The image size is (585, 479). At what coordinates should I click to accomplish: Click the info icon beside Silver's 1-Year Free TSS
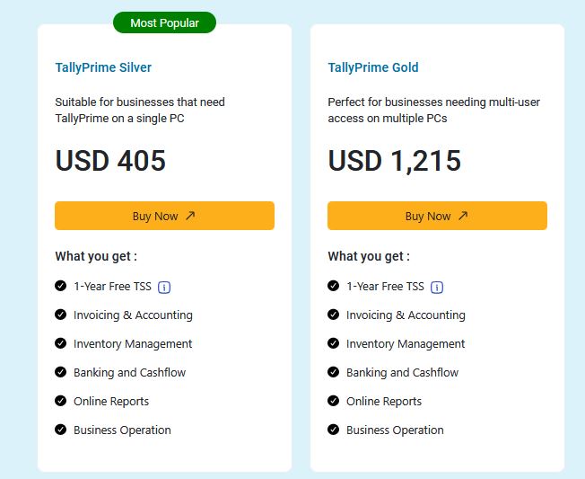coord(164,288)
